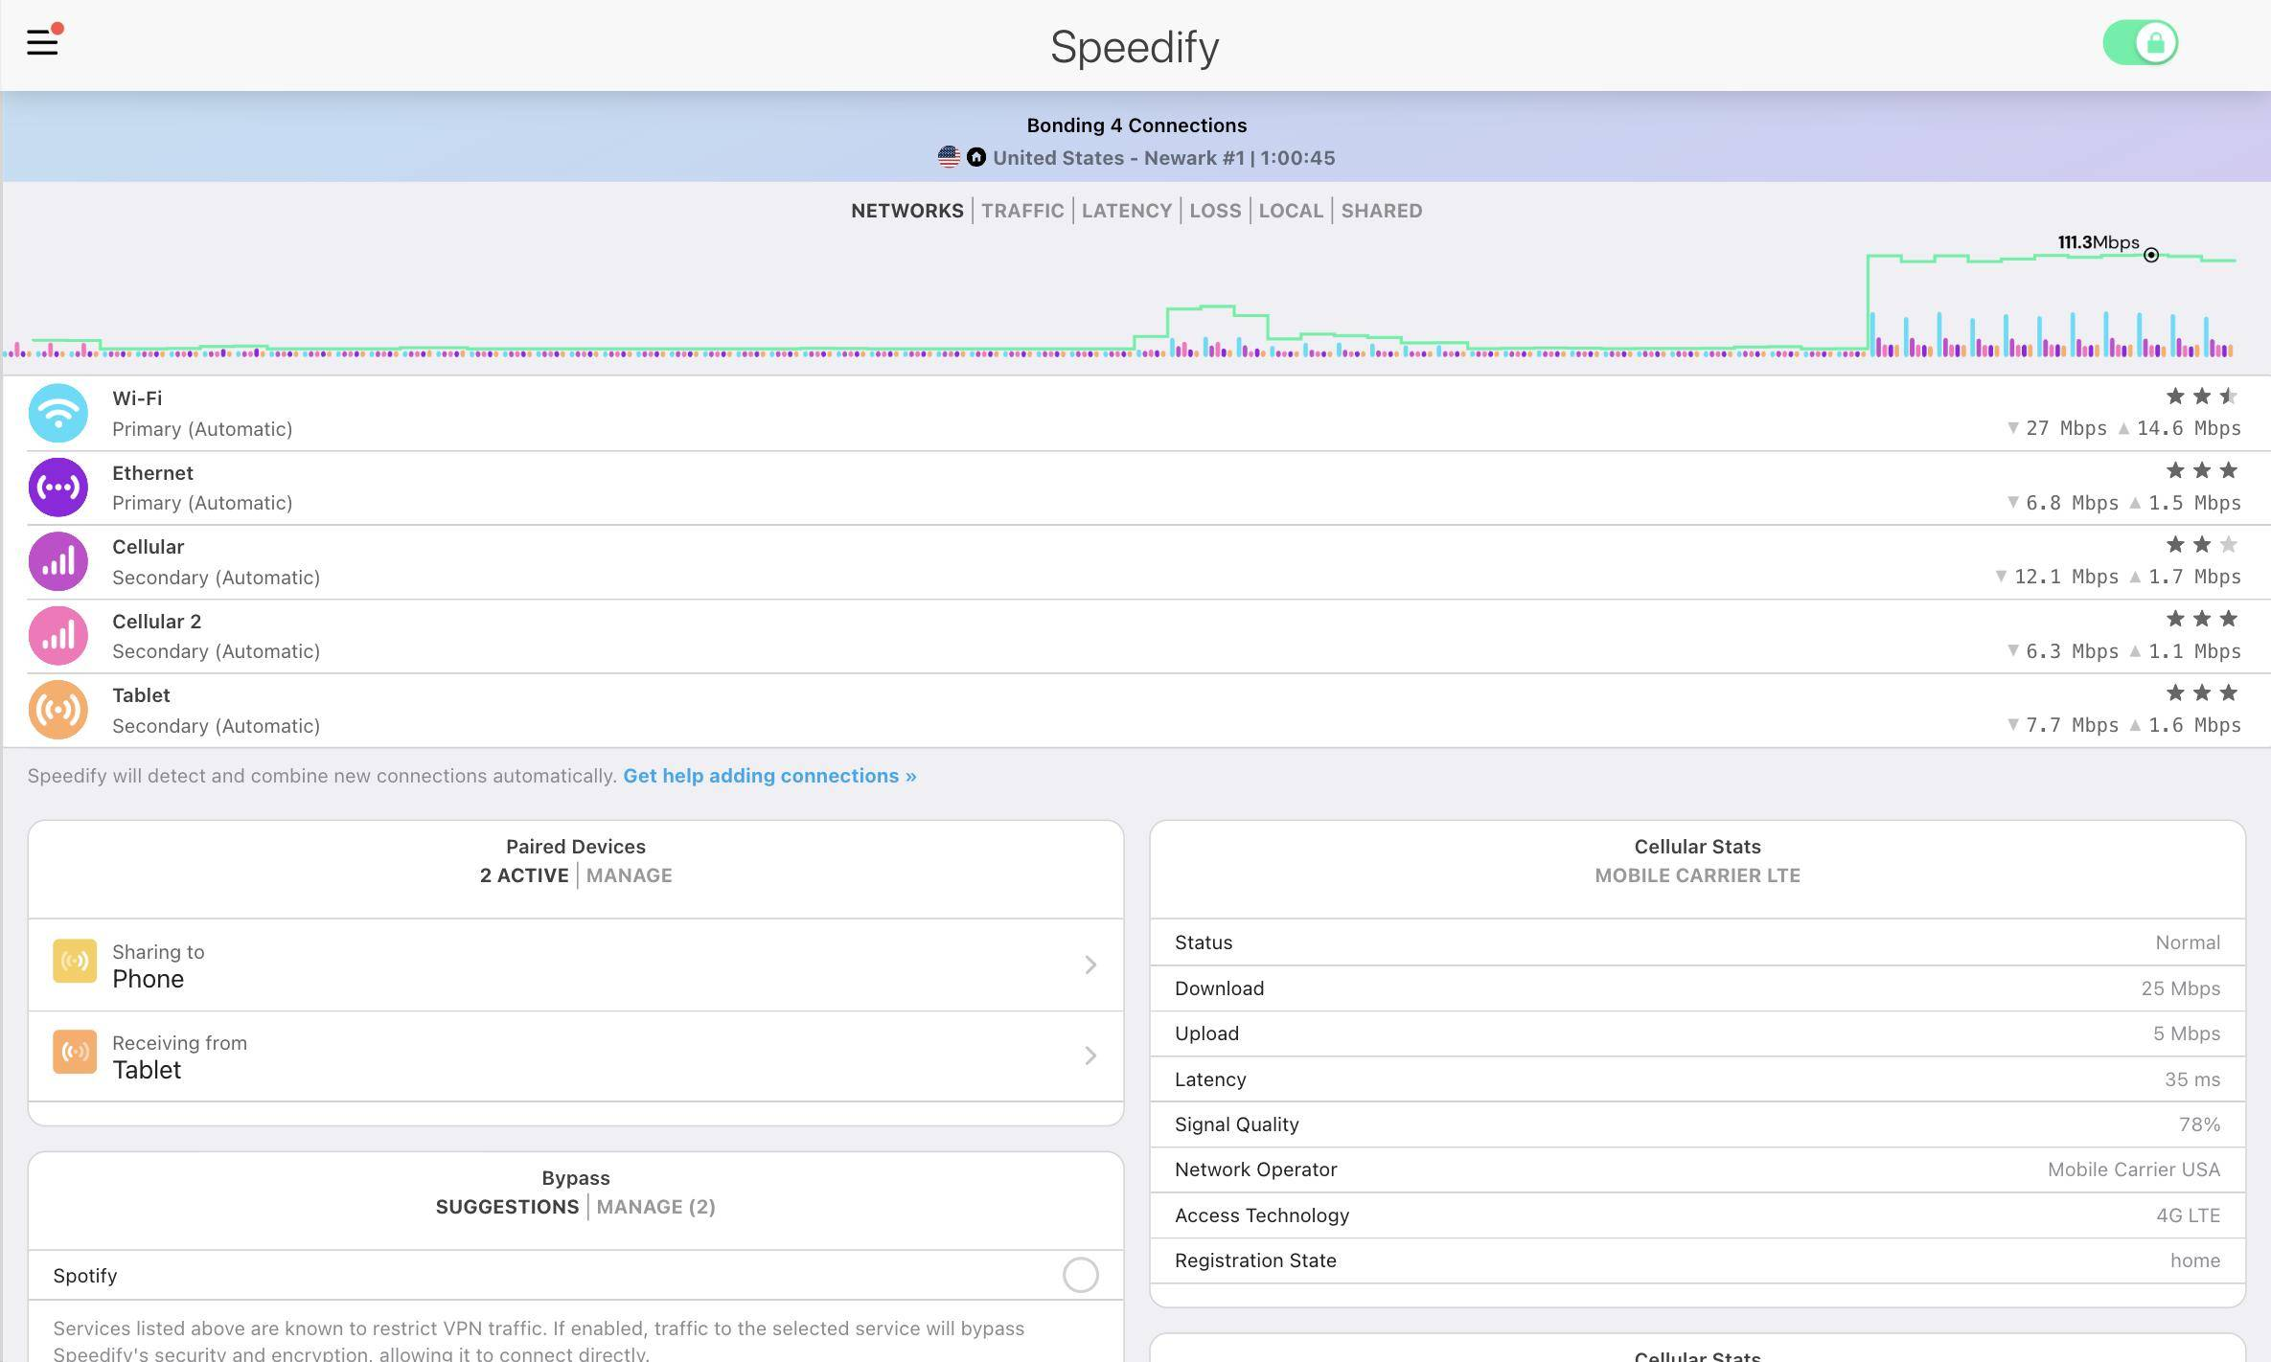Click the Cellular 2 star rating
The image size is (2271, 1362).
tap(2202, 619)
